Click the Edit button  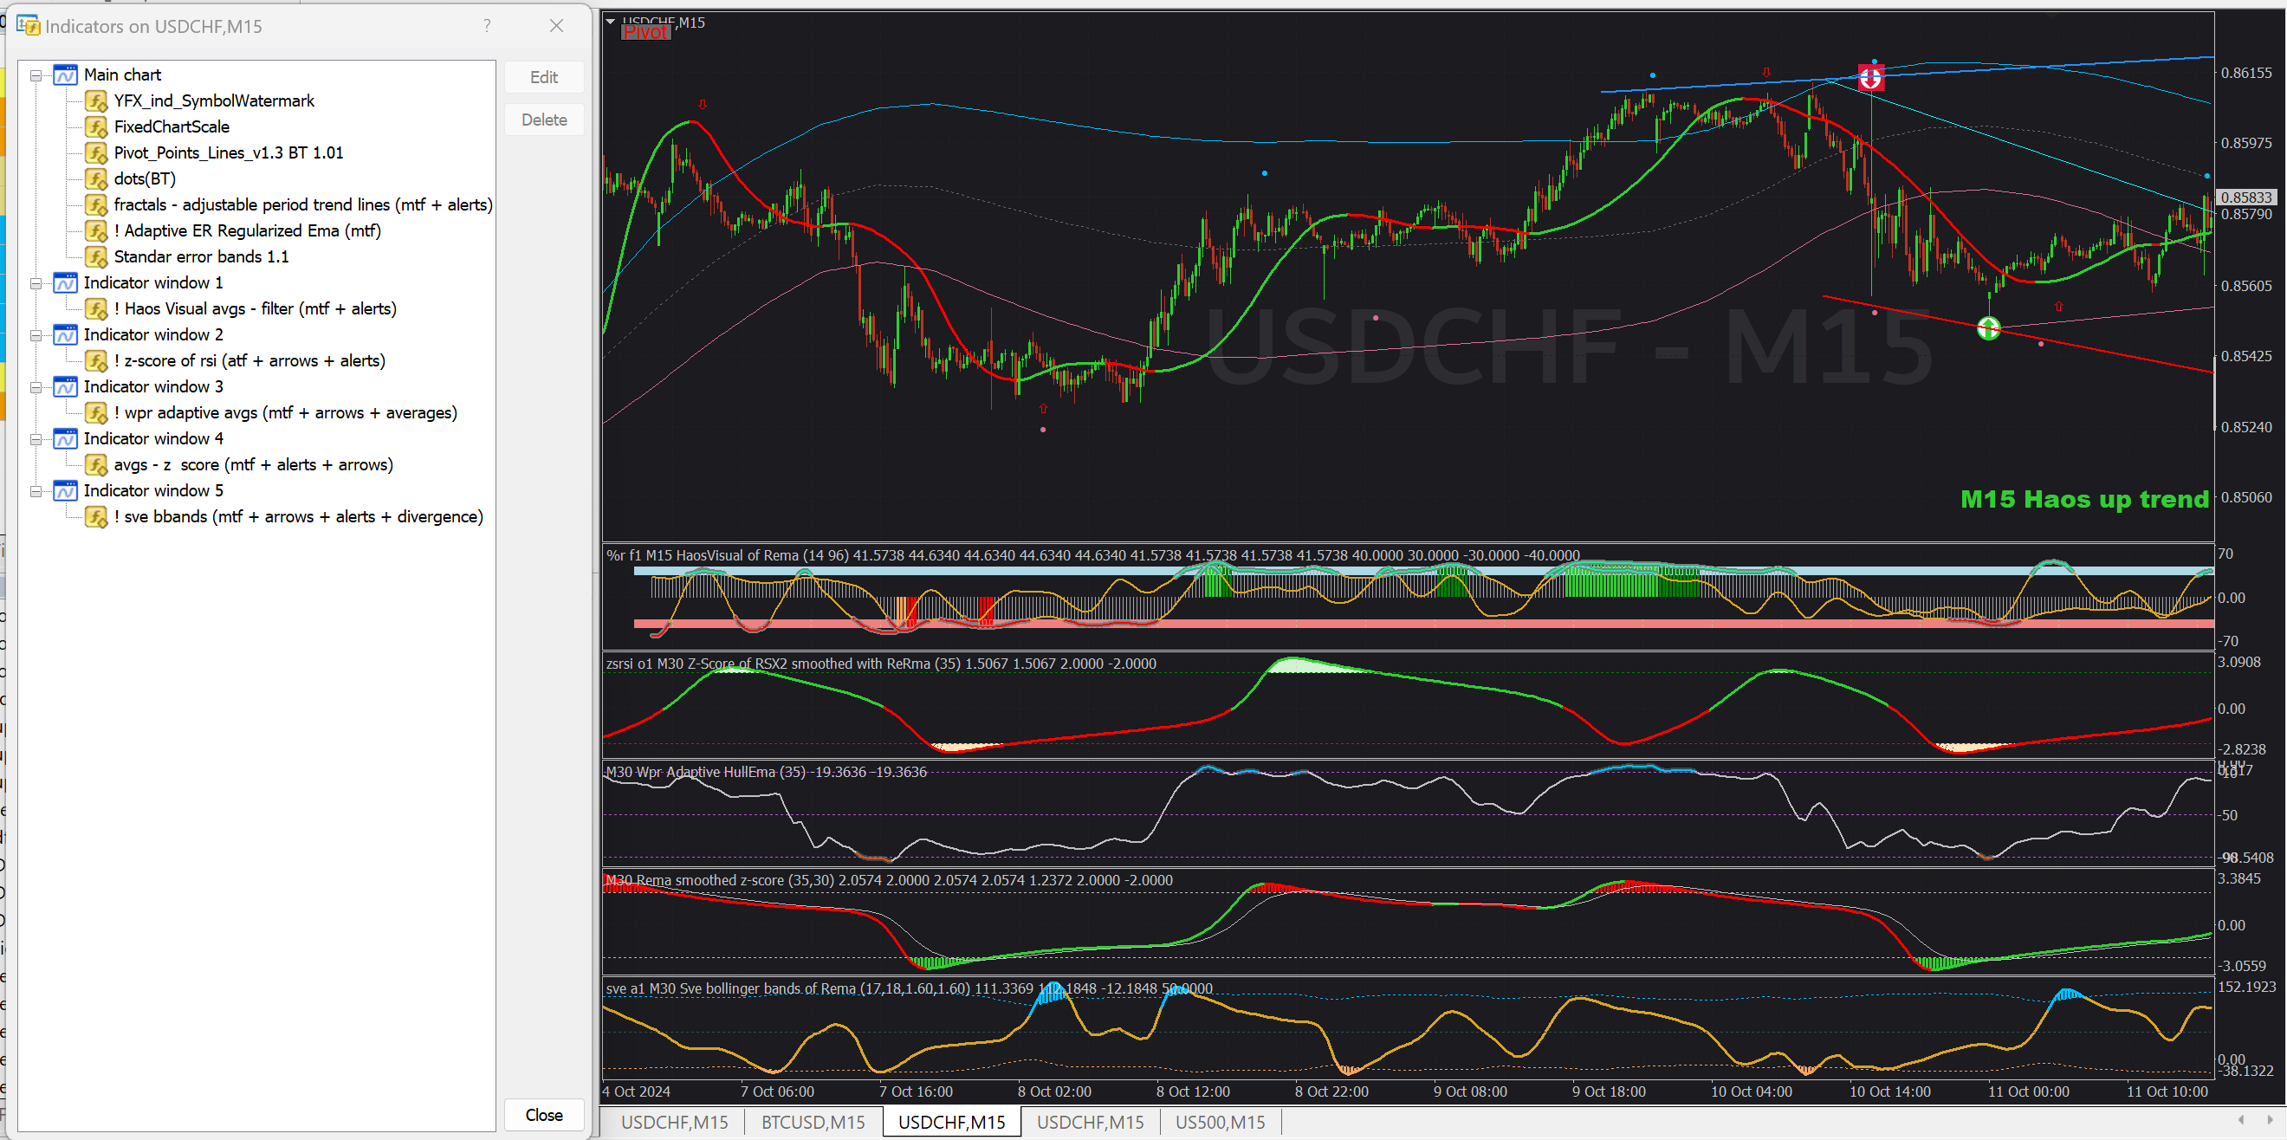(x=543, y=77)
